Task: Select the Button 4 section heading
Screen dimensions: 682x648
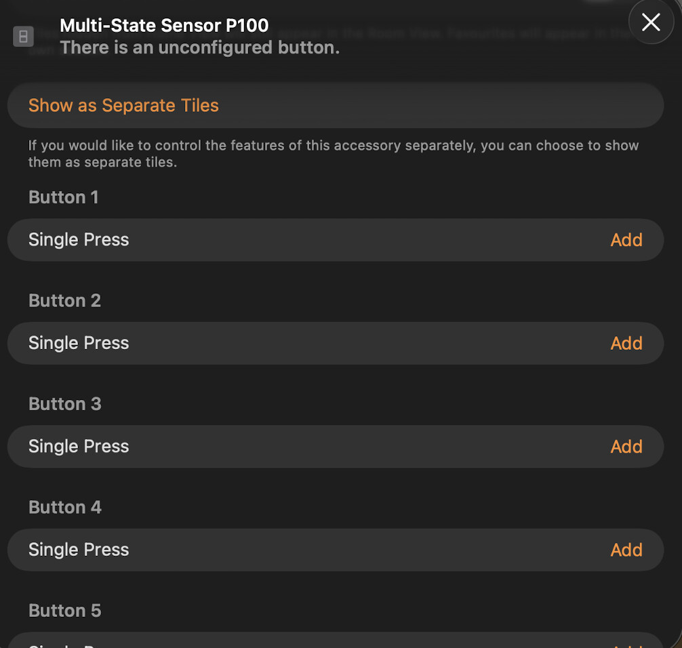Action: pyautogui.click(x=64, y=507)
